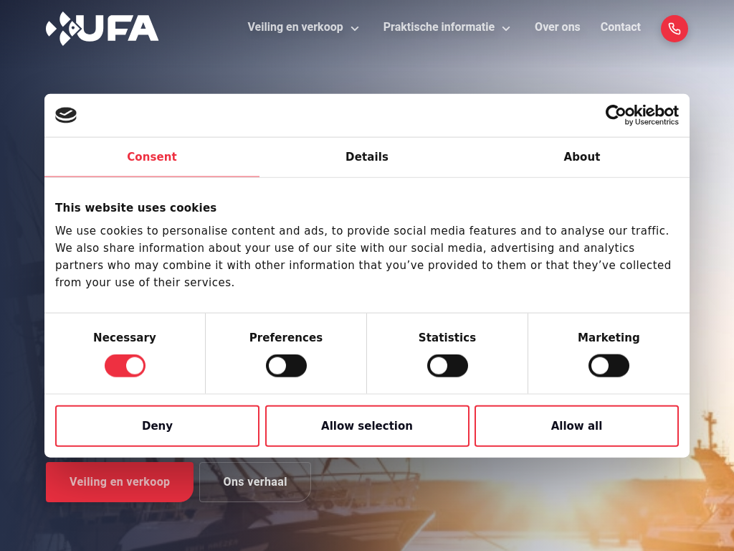734x551 pixels.
Task: Turn on the Statistics cookies toggle
Action: [447, 366]
